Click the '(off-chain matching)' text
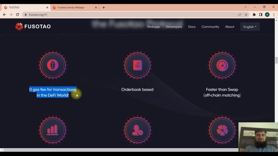 tap(222, 95)
